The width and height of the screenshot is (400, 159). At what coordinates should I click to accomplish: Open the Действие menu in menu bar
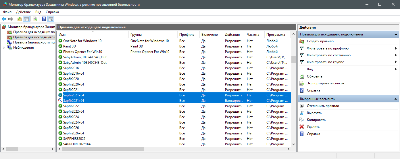coord(24,12)
